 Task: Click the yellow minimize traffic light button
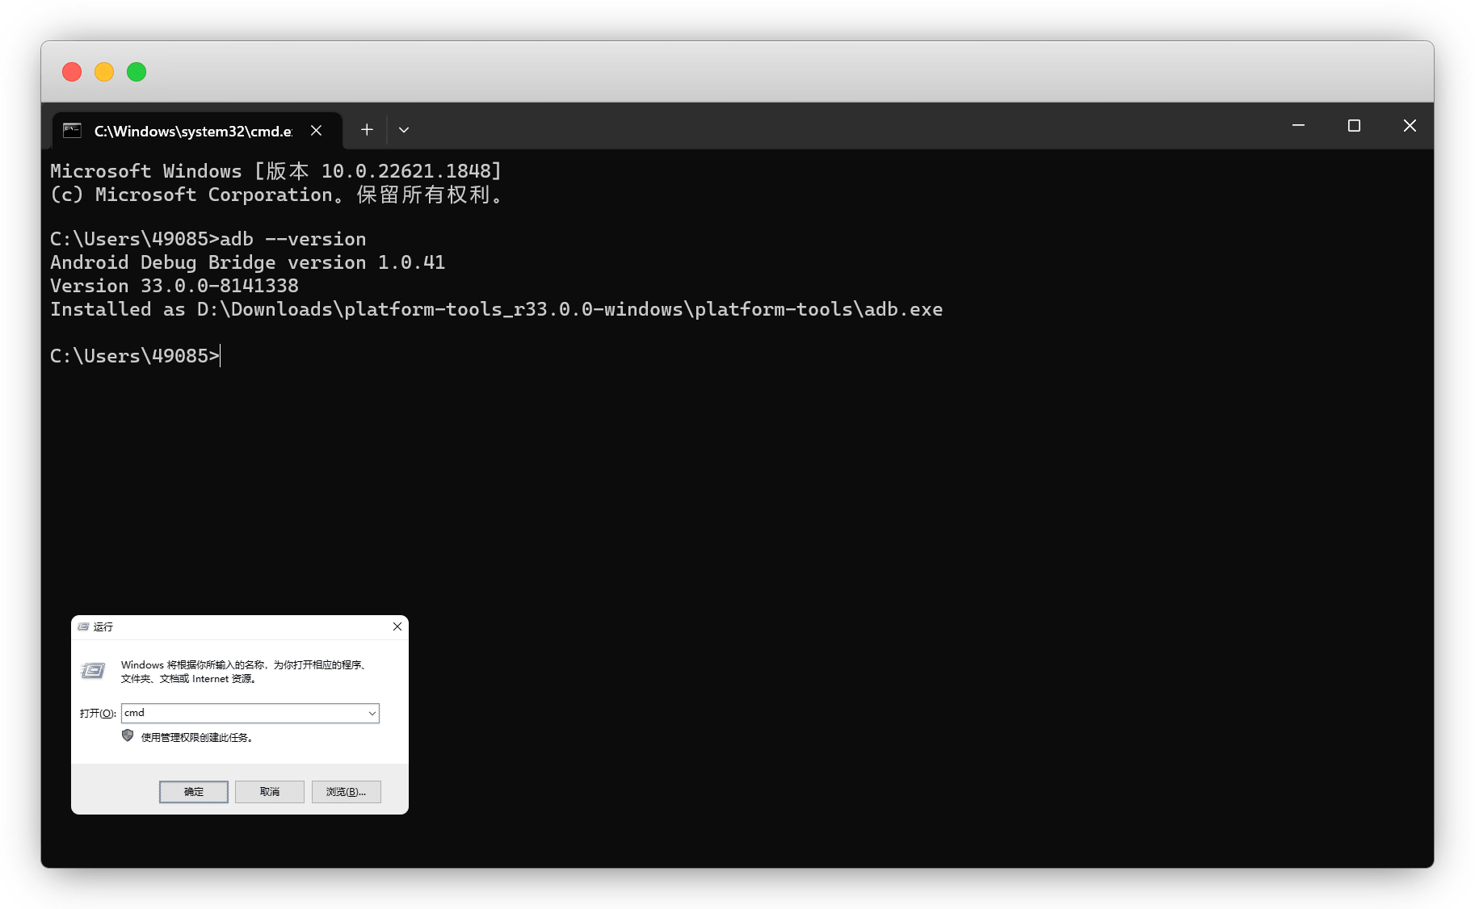click(104, 72)
